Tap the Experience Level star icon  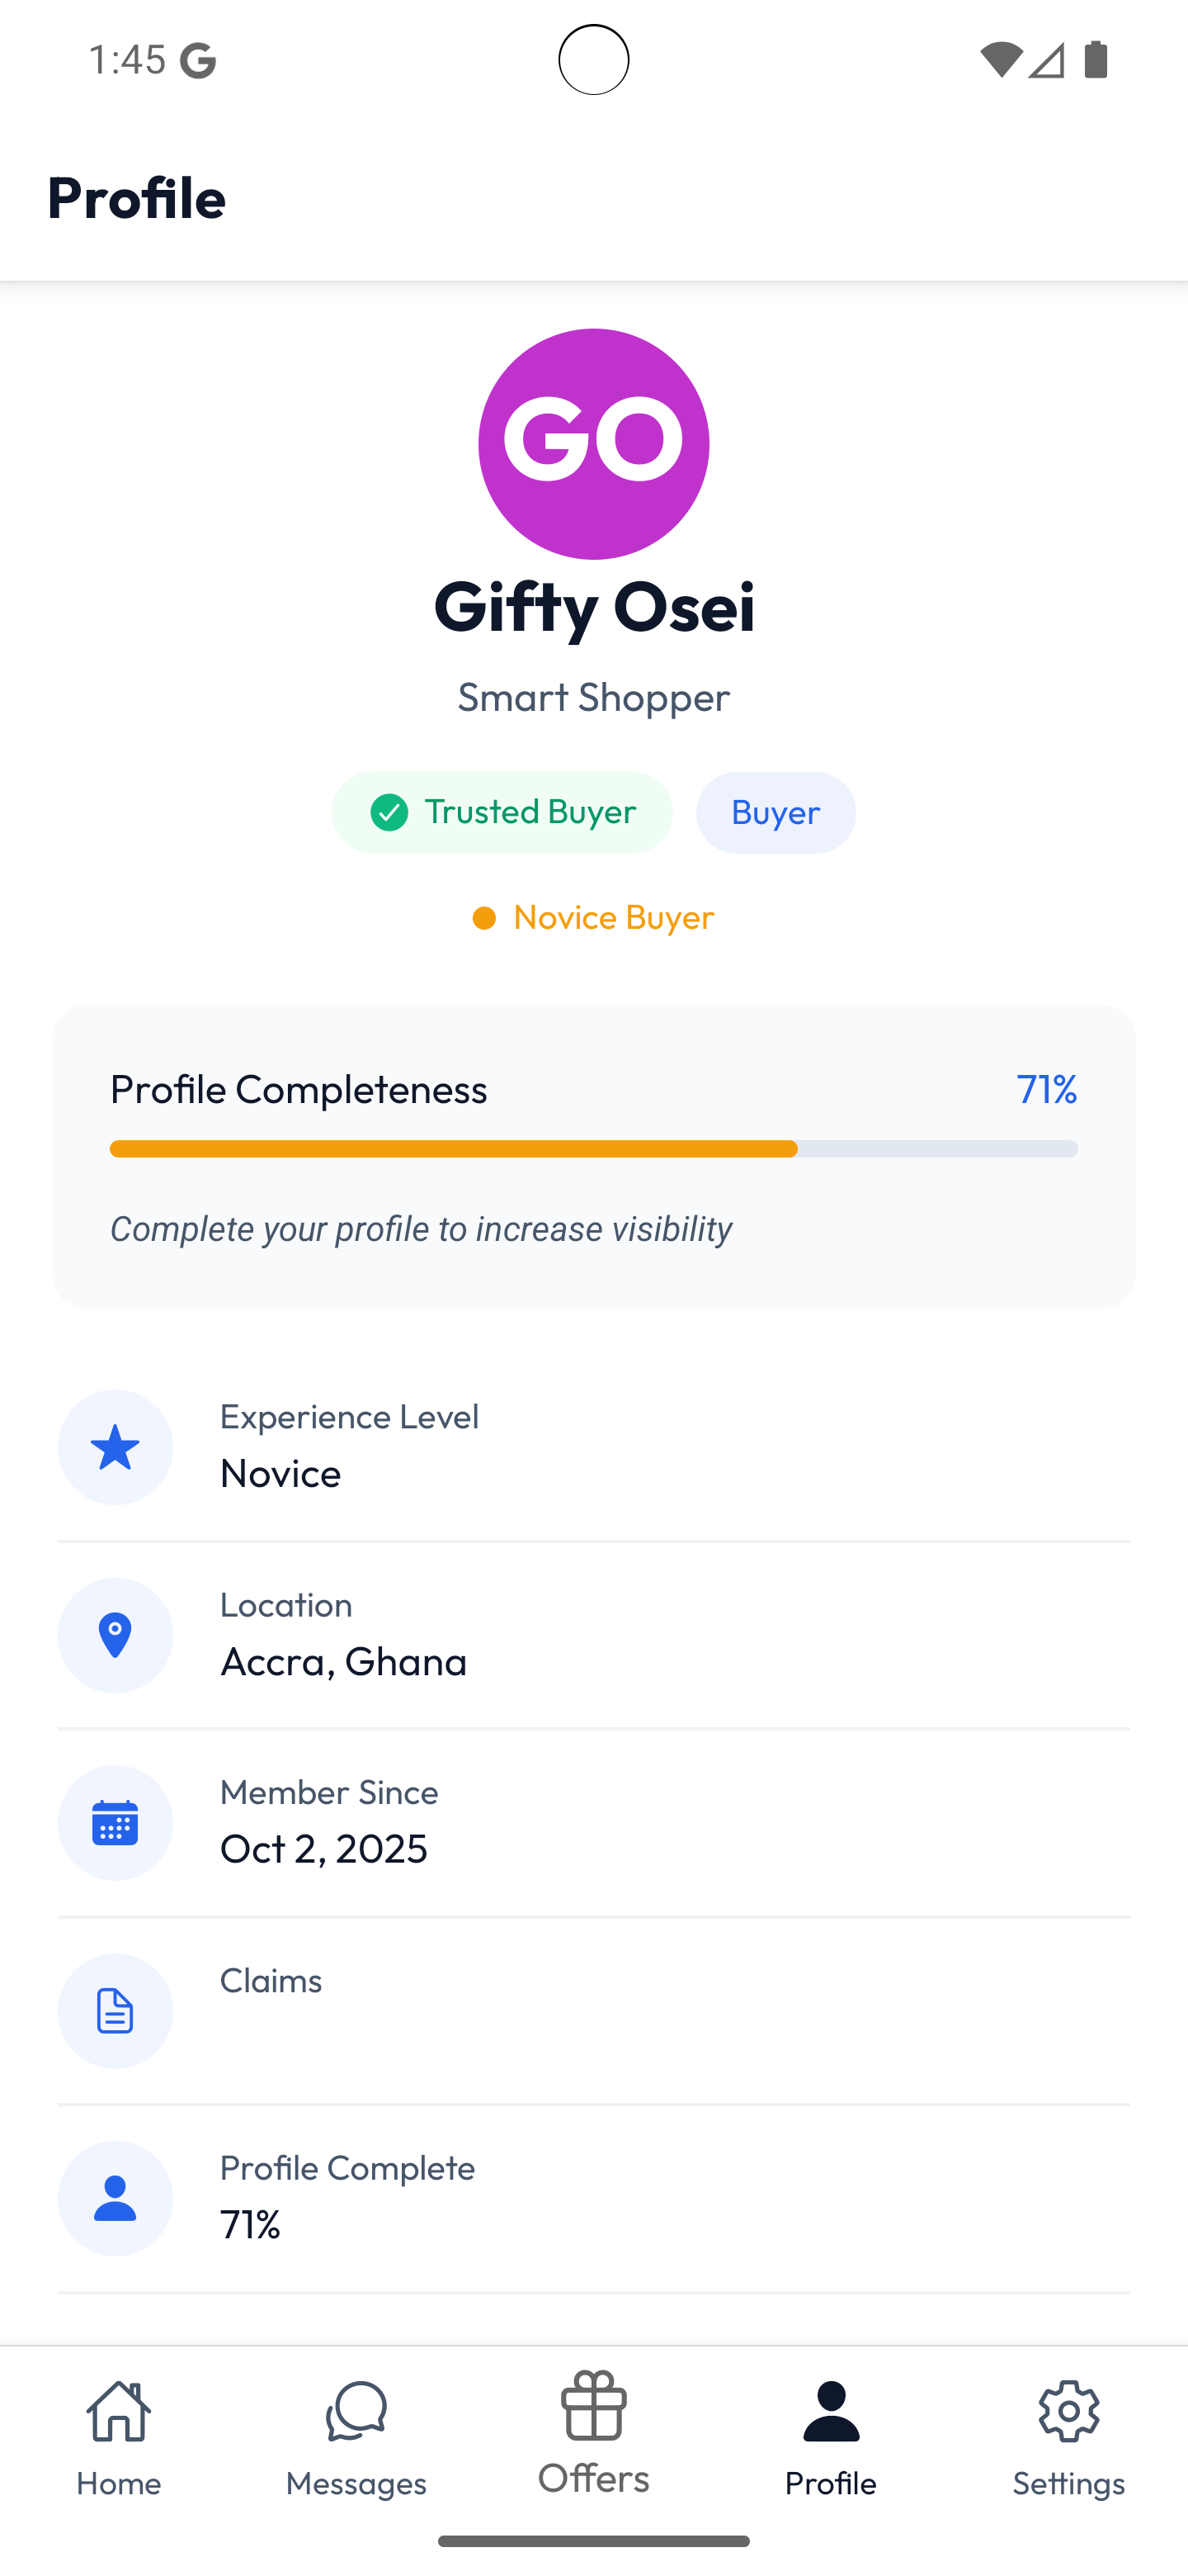(115, 1447)
